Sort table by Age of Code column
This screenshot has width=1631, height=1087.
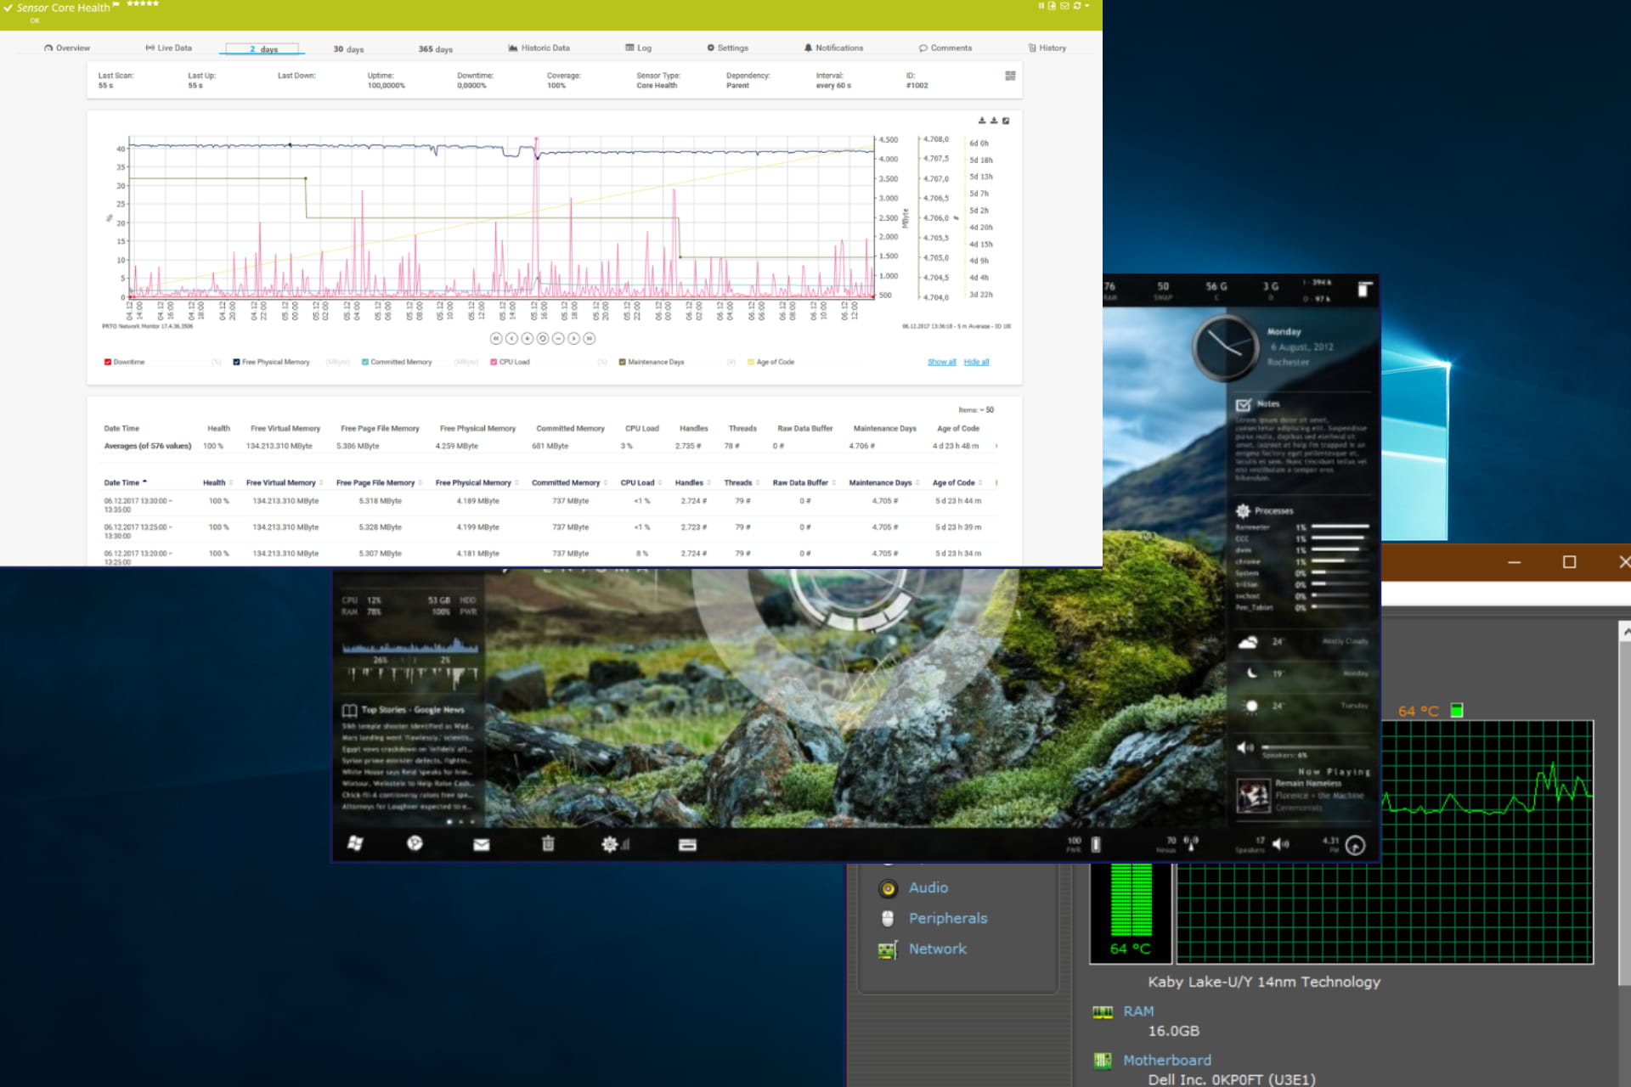coord(957,482)
